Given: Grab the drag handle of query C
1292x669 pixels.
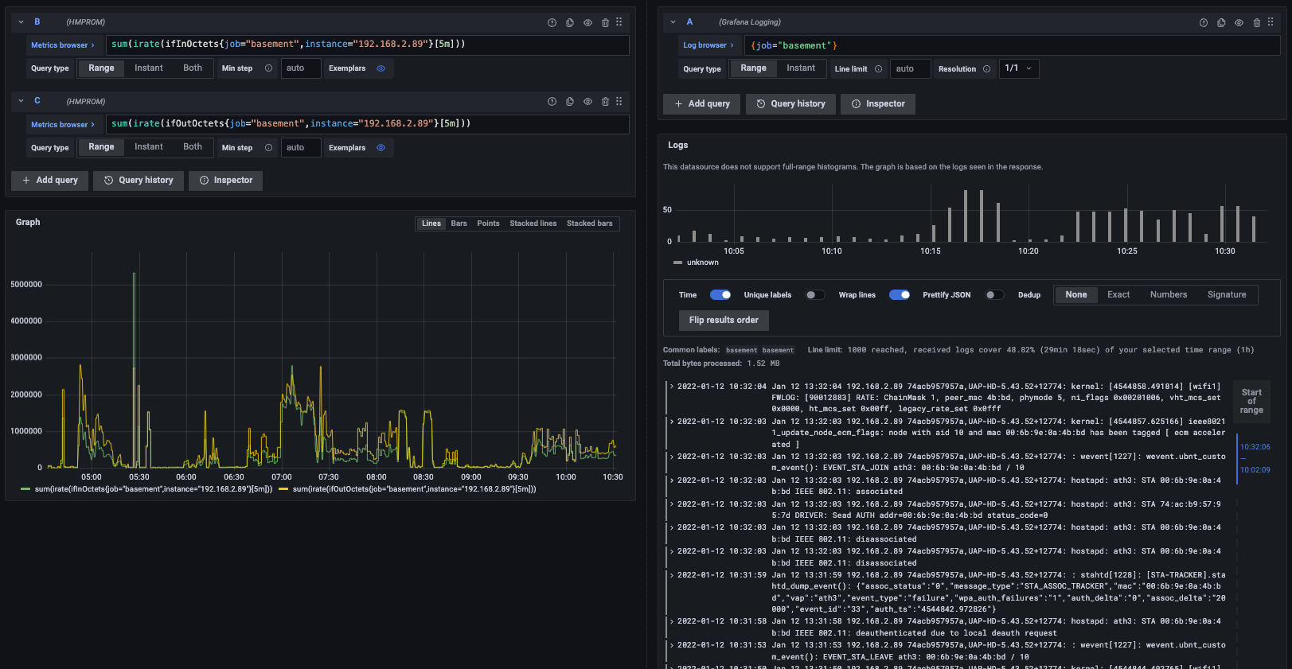Looking at the screenshot, I should (x=619, y=102).
